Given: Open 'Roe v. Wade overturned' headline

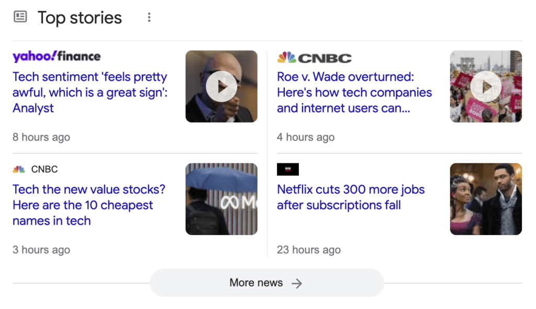Looking at the screenshot, I should click(354, 92).
